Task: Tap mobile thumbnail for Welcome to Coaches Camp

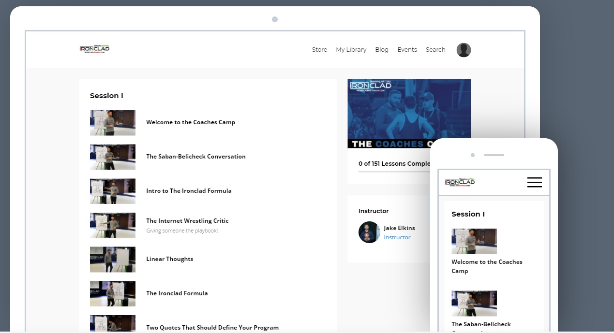Action: [474, 241]
